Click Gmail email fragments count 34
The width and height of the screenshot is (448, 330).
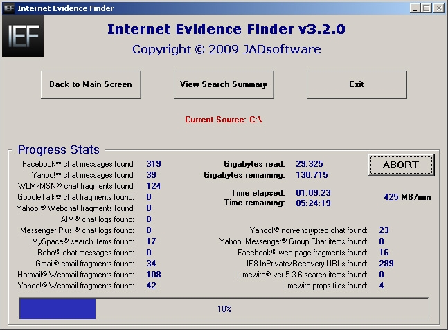[151, 263]
